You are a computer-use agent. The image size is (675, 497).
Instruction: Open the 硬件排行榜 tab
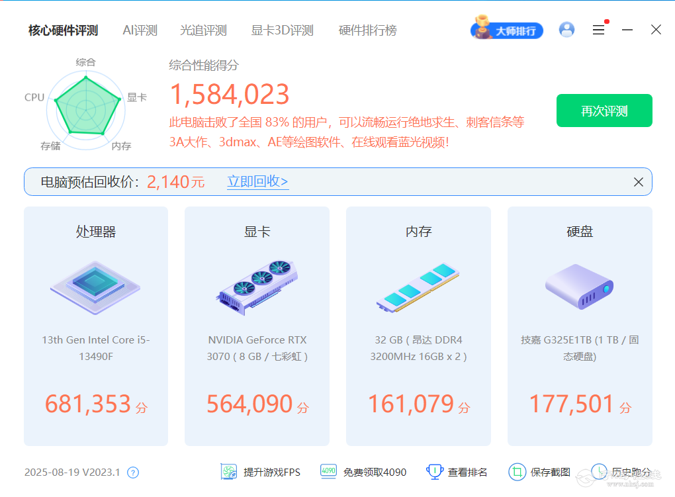(368, 30)
